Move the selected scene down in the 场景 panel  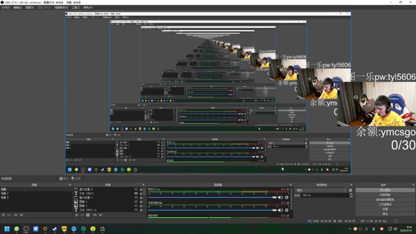21,215
